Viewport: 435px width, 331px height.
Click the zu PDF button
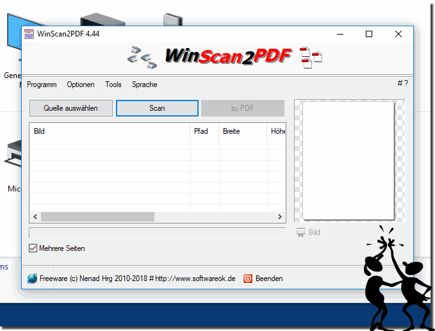click(243, 108)
